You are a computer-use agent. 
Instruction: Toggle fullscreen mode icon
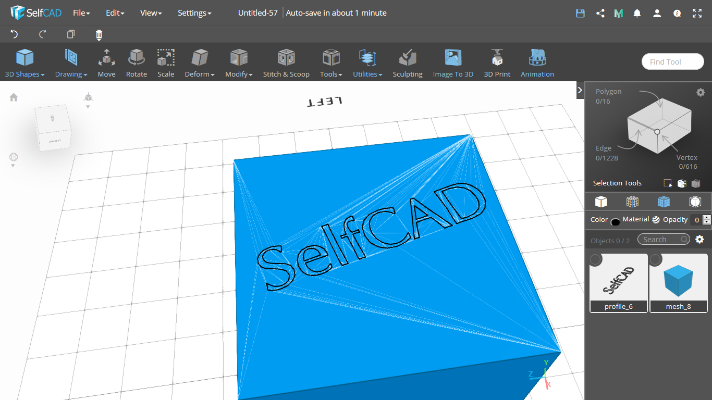click(x=697, y=13)
